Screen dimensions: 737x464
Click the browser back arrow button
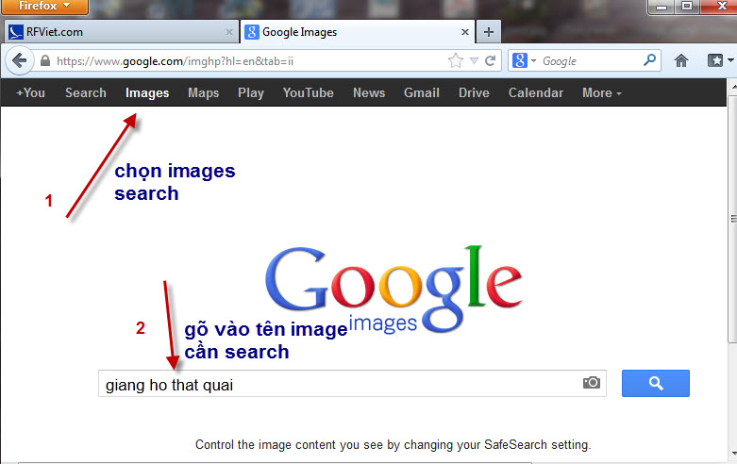18,60
